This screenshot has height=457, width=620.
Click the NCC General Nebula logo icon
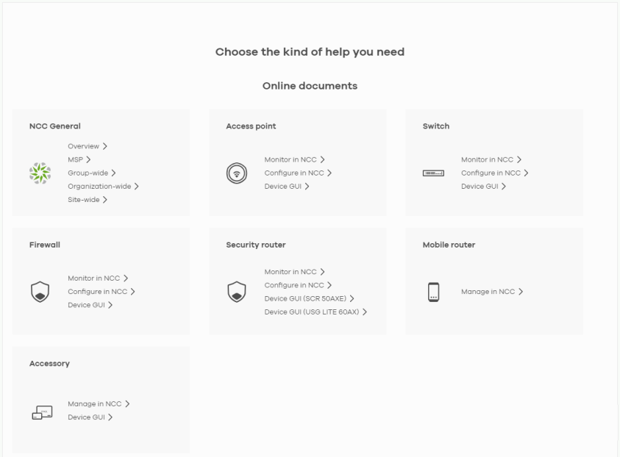[40, 173]
